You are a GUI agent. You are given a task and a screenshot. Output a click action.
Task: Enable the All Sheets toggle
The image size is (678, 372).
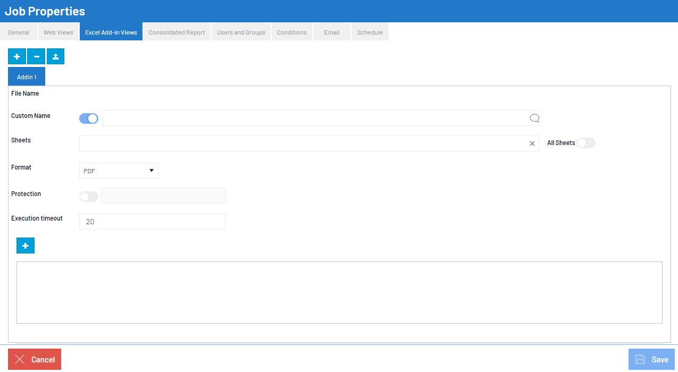tap(586, 143)
